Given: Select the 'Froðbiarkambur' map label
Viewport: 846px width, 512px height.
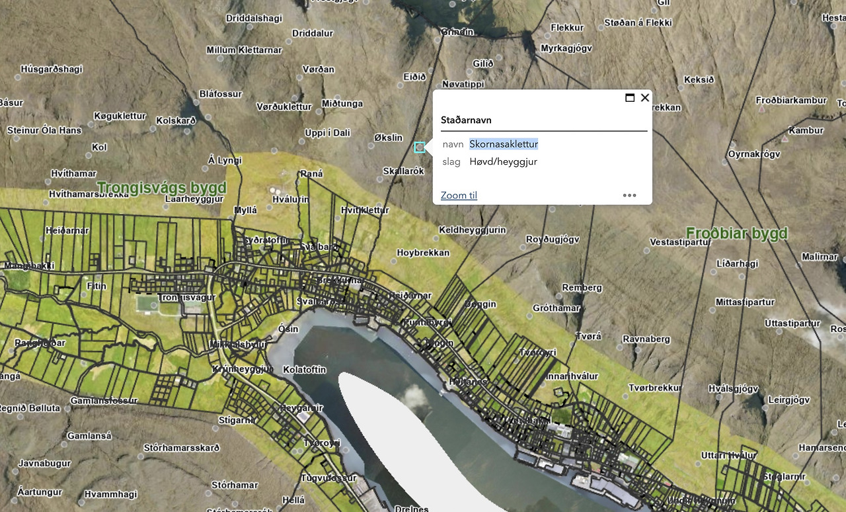Looking at the screenshot, I should click(x=791, y=100).
